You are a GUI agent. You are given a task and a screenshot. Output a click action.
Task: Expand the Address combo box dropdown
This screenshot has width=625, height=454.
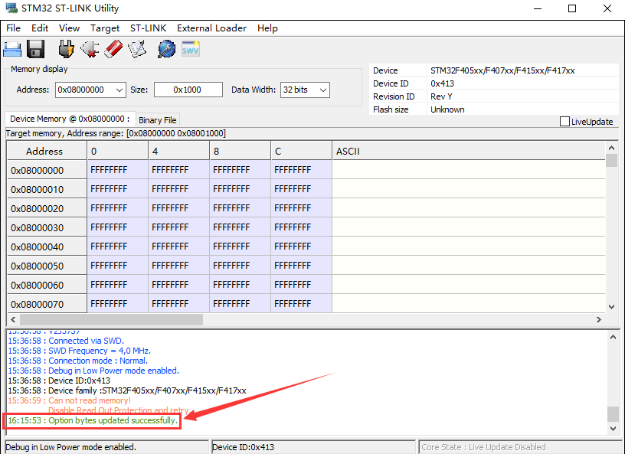119,90
